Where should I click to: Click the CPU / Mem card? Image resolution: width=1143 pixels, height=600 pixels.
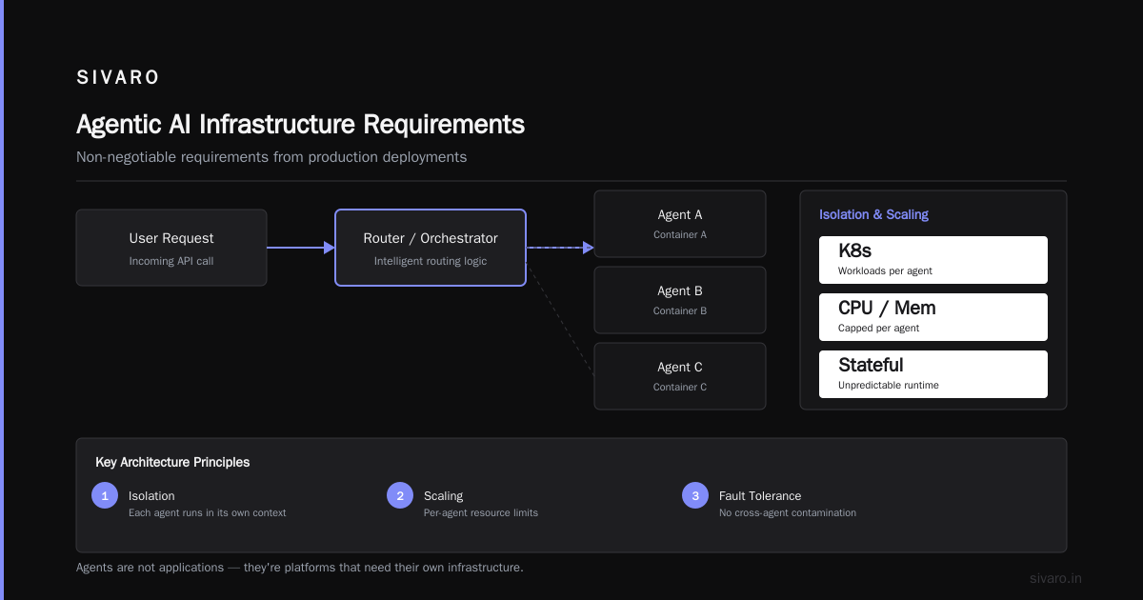933,317
